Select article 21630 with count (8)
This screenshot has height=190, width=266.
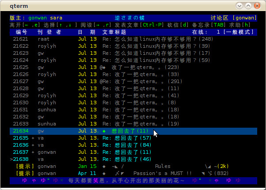click(x=133, y=103)
